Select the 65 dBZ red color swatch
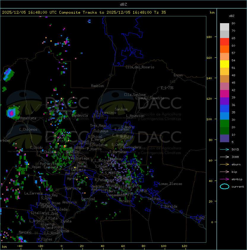This screenshot has width=247, height=250. coord(224,42)
